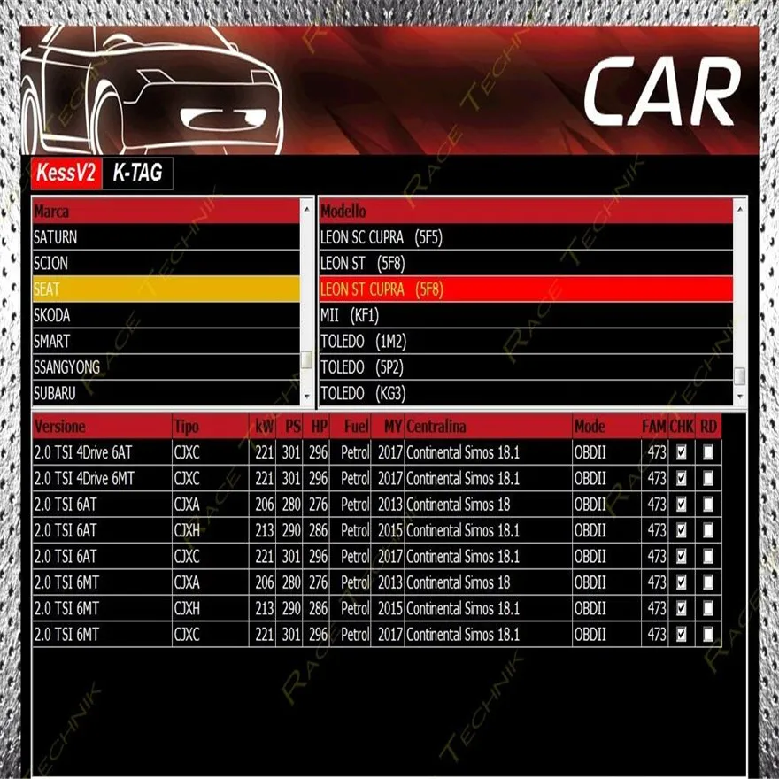Switch to the K-TAG tab
Image resolution: width=779 pixels, height=779 pixels.
click(x=137, y=173)
